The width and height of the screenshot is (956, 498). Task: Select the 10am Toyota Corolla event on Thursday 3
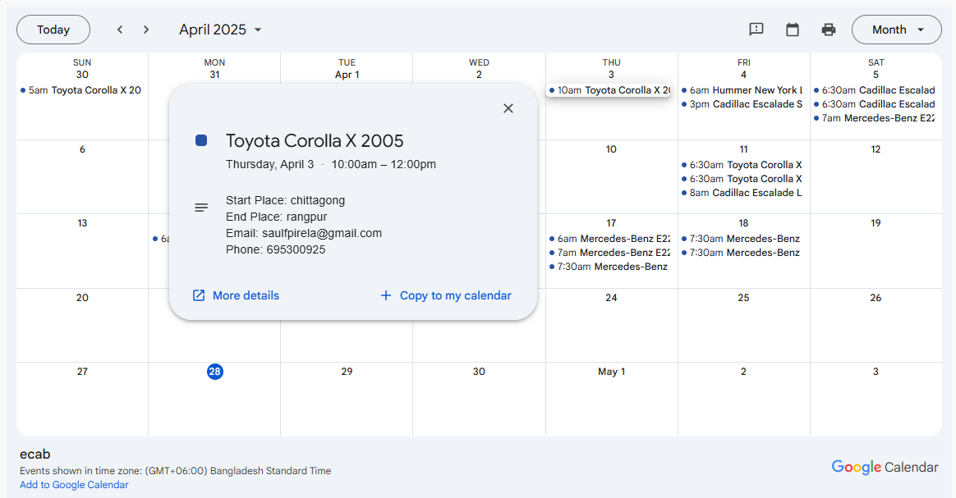pos(610,90)
